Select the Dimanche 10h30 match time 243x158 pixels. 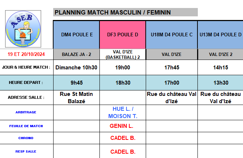77,67
